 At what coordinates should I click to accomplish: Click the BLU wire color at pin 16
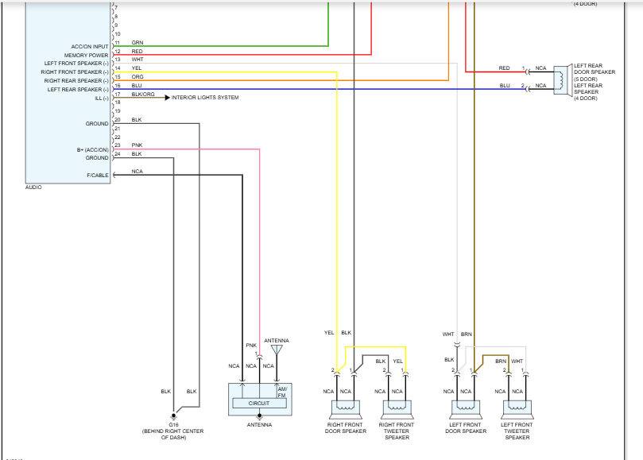137,85
